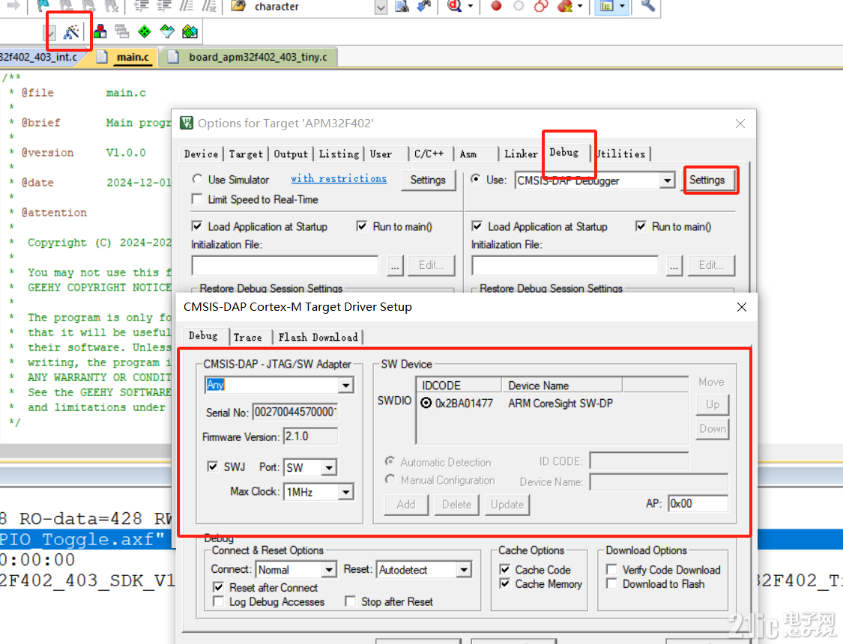This screenshot has height=644, width=843.
Task: Click Incremental Find icon in toolbar
Action: 424,6
